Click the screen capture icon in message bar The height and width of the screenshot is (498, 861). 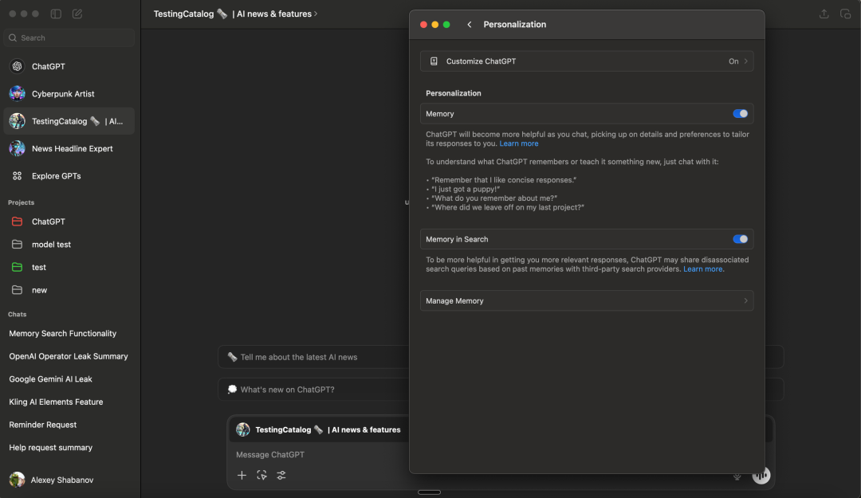pos(261,475)
